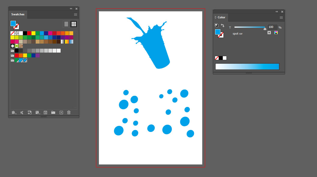This screenshot has width=317, height=177.
Task: Click the tint percentage field showing 100
Action: (272, 27)
